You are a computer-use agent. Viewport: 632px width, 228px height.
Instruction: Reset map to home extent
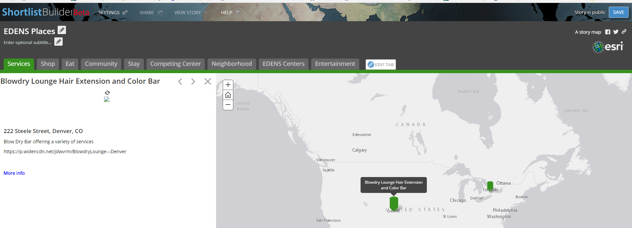point(228,95)
